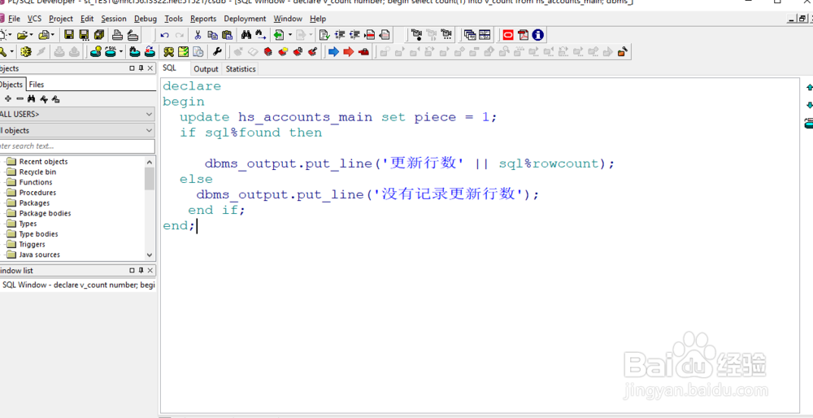Click the Copy icon in toolbar

coord(212,35)
